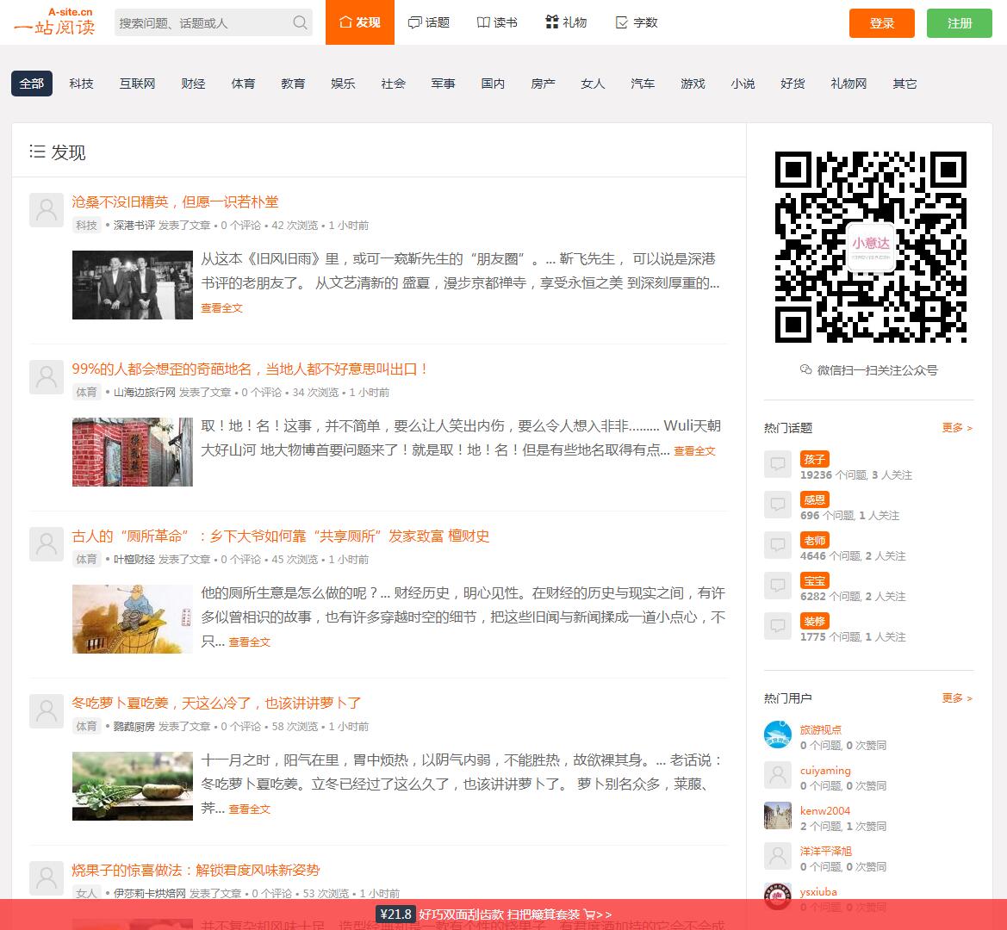
Task: Click the avatar beside the 沧桑不没旧精英 article
Action: tap(47, 210)
